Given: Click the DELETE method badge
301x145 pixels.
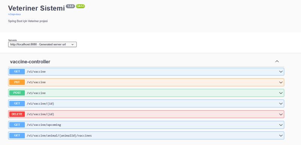Looking at the screenshot, I should [17, 114].
